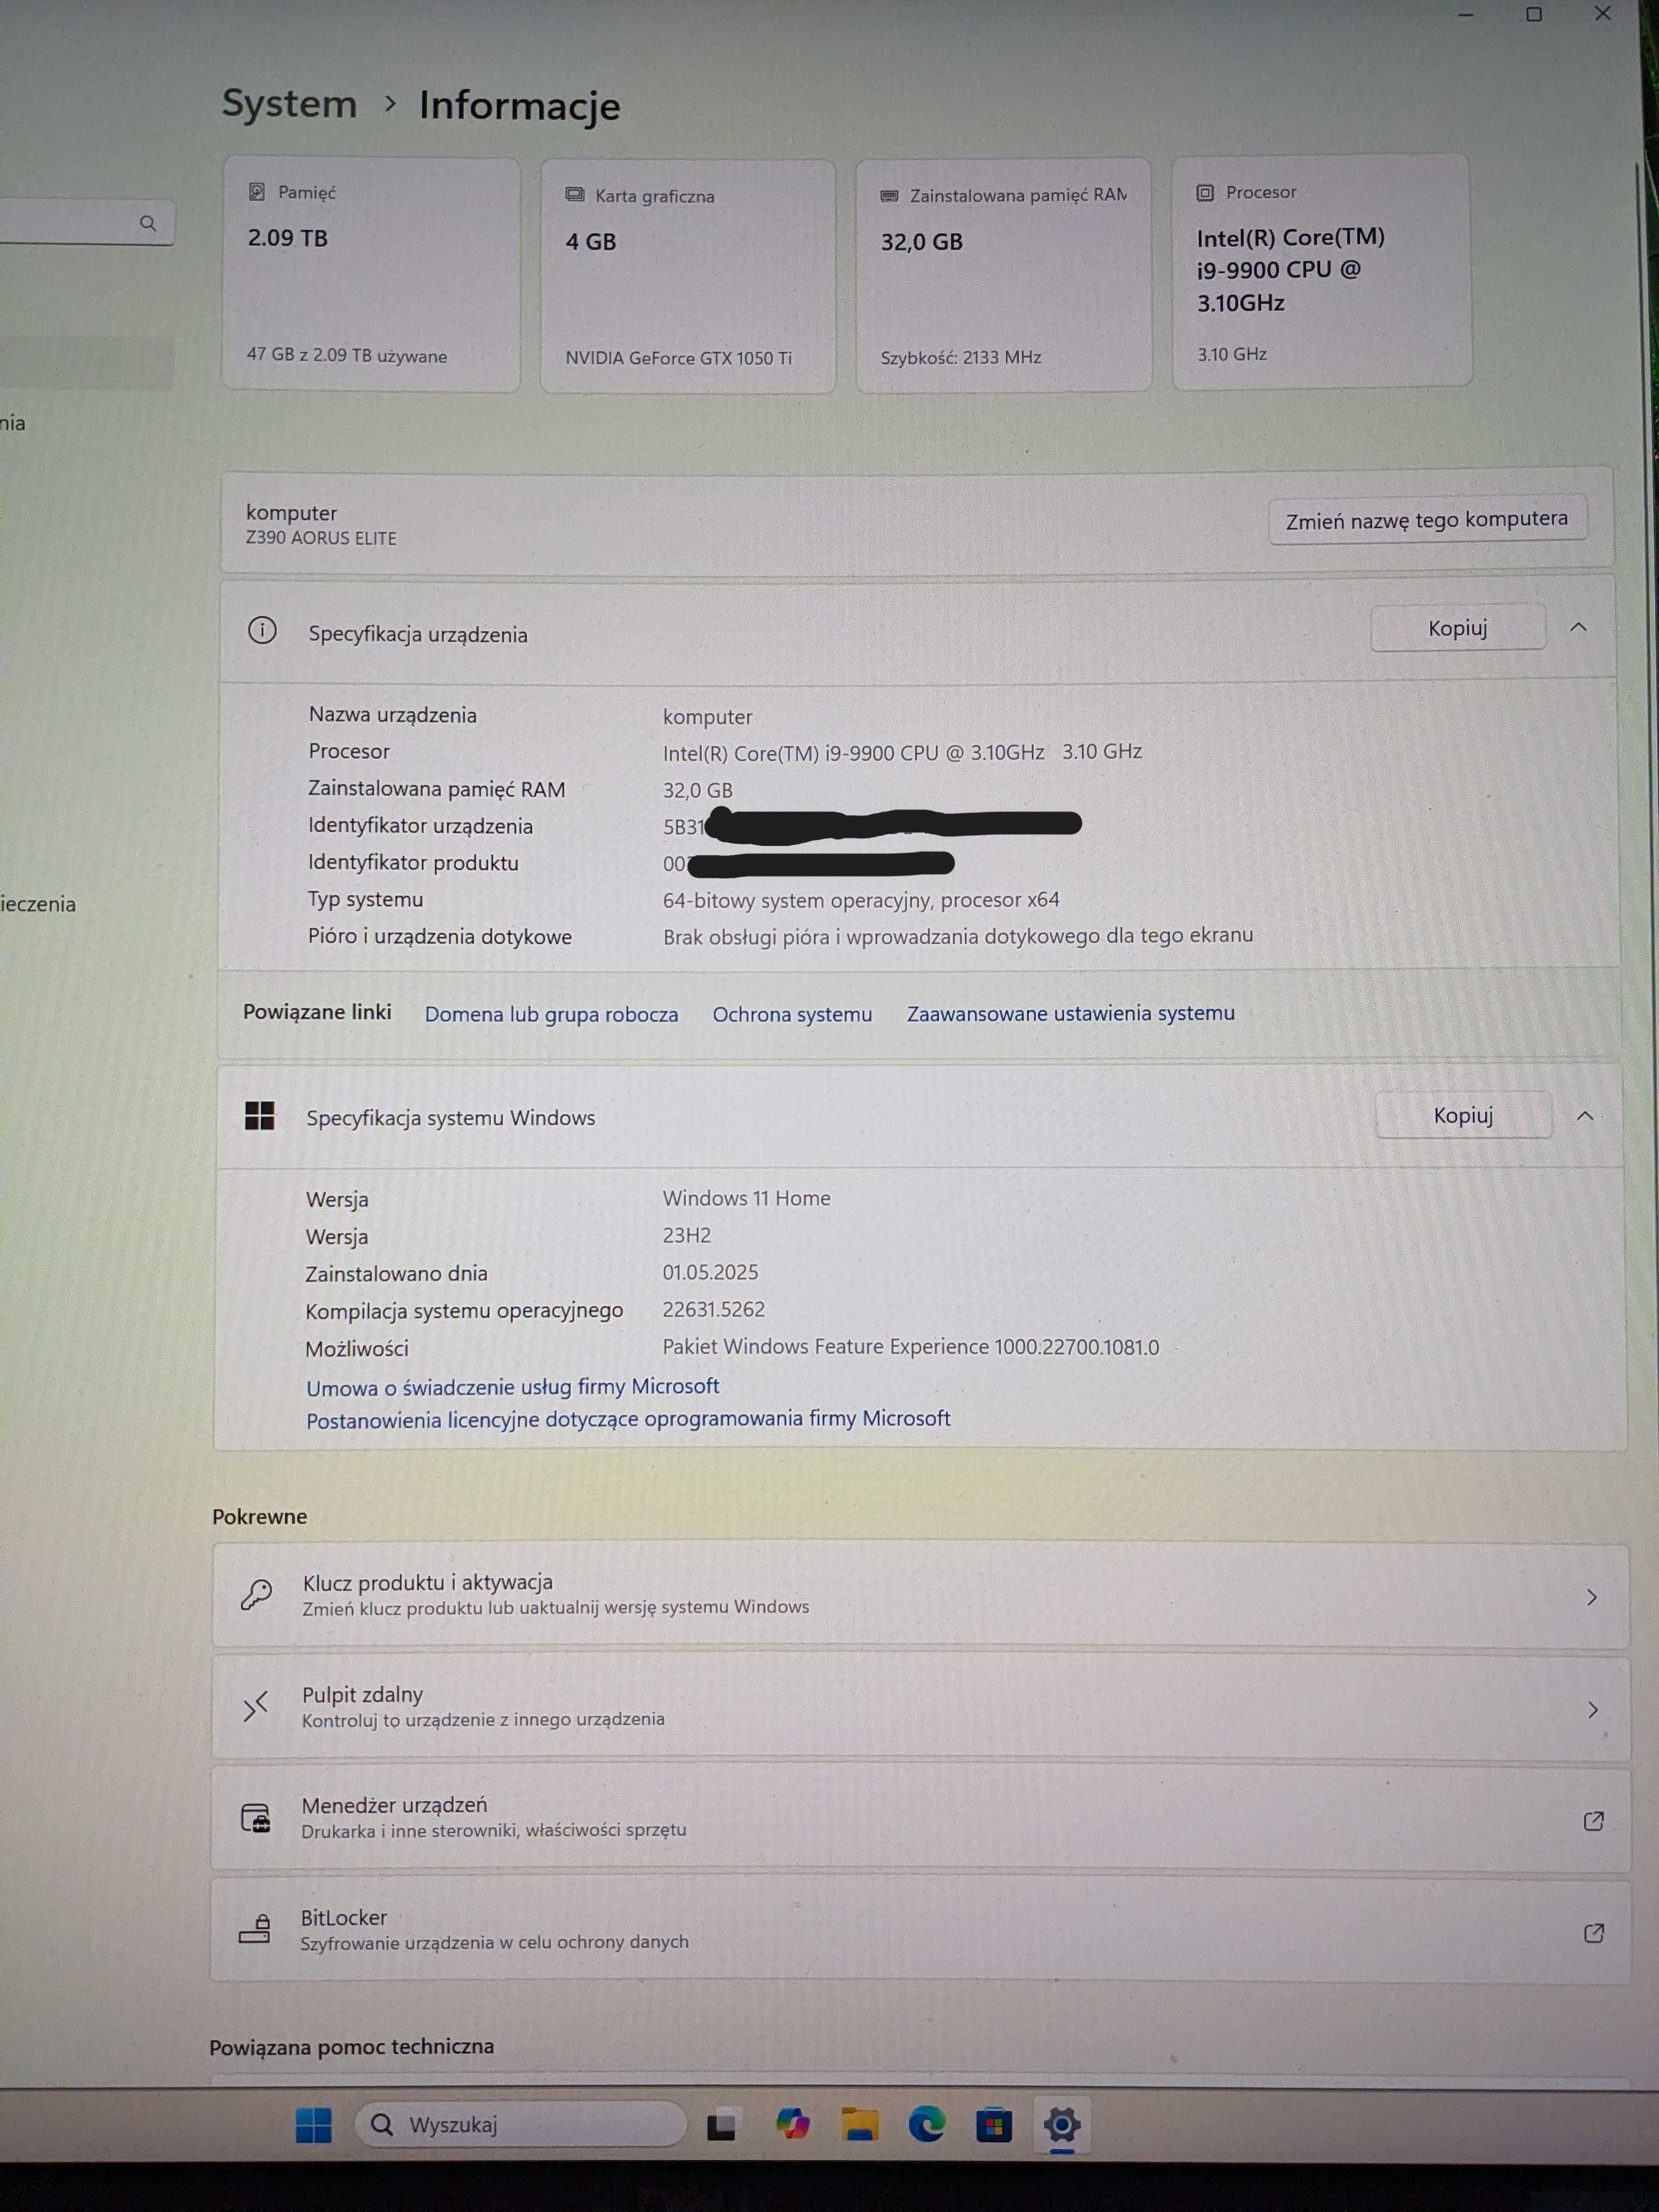Open the Windows Start menu
The image size is (1659, 2212).
(314, 2125)
